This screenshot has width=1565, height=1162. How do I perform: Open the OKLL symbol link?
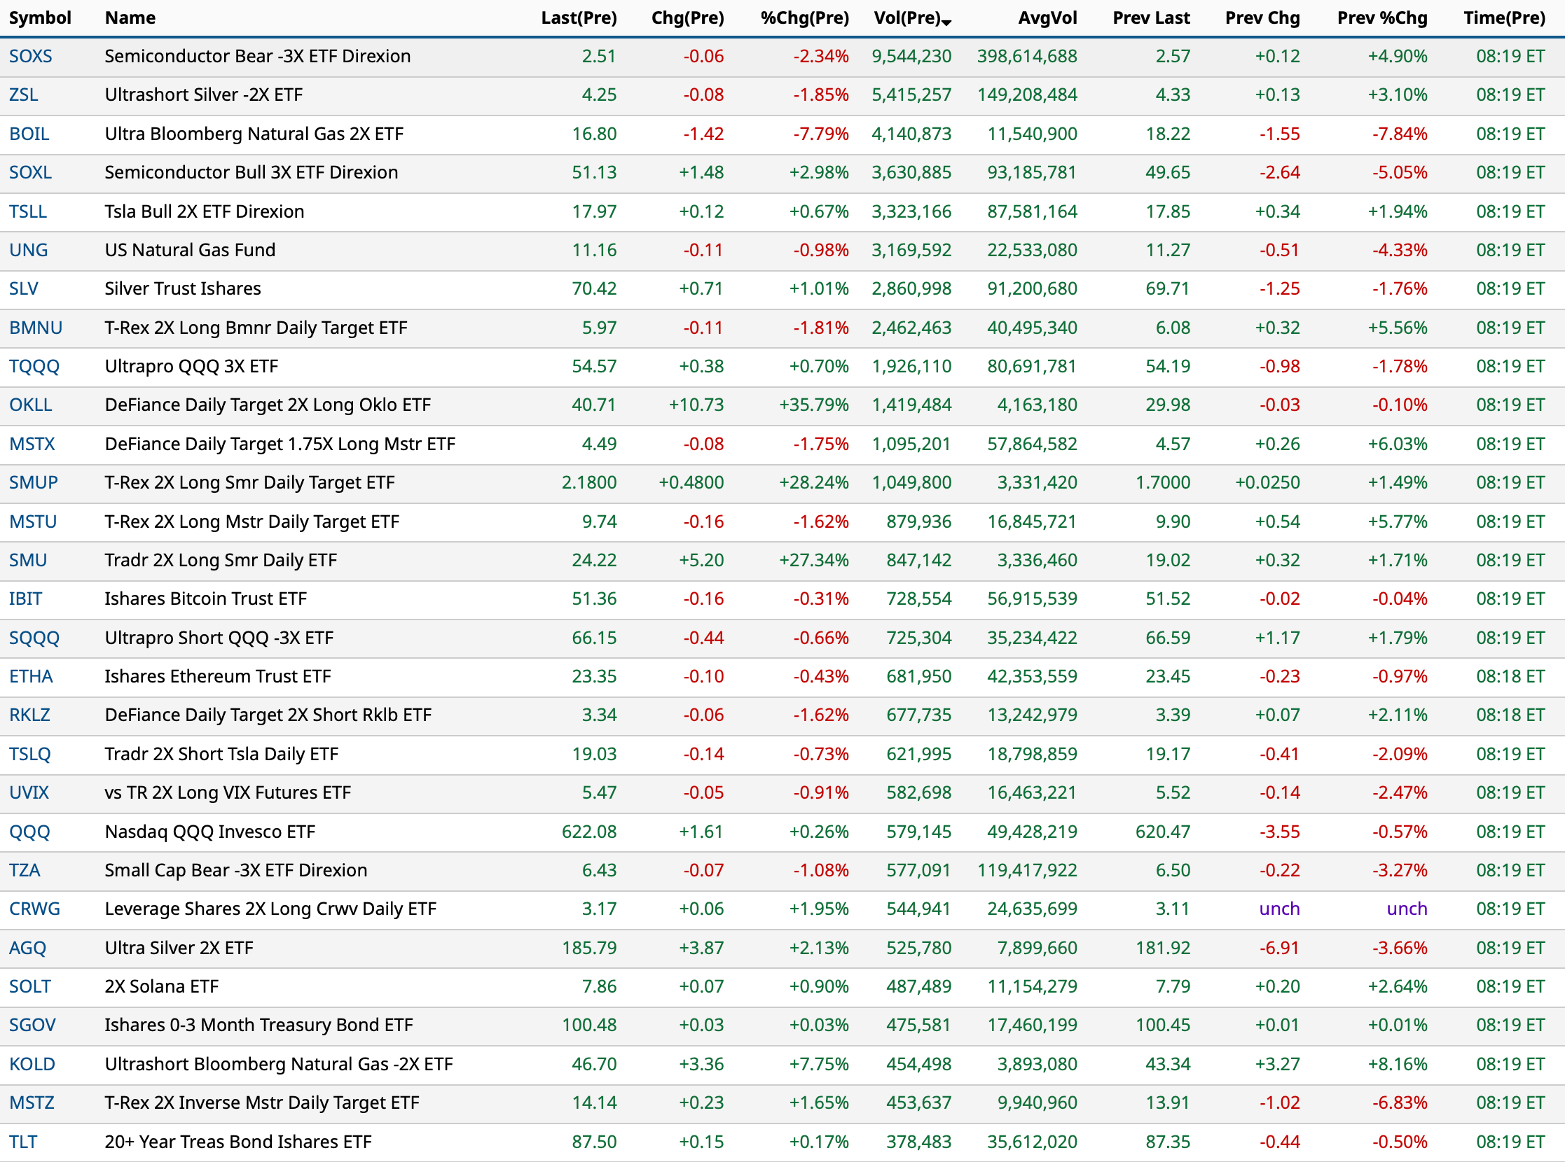tap(30, 405)
